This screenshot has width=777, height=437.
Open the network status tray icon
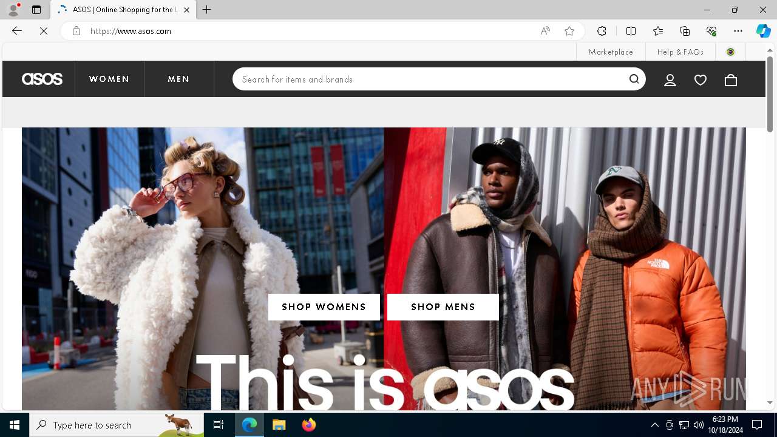(x=684, y=425)
